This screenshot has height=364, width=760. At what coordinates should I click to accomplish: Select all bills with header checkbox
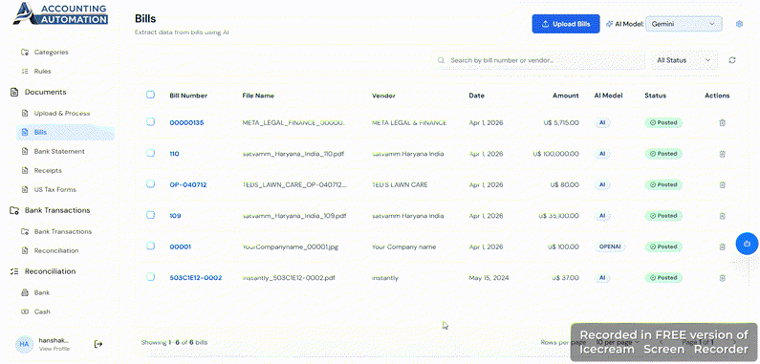(150, 95)
